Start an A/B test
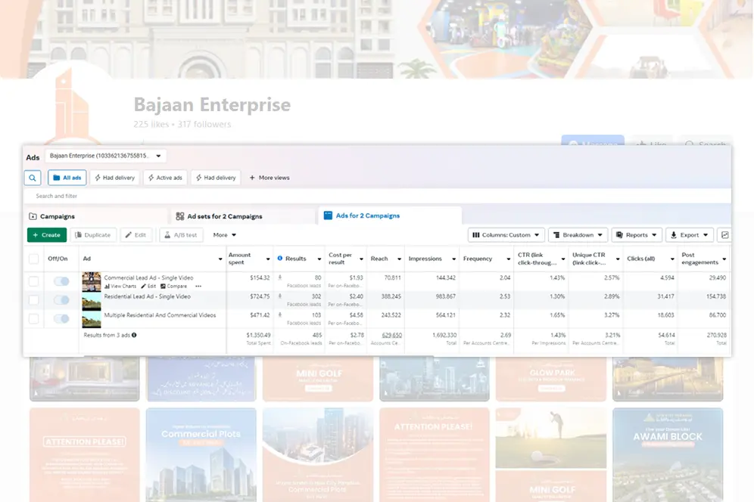This screenshot has height=502, width=754. (x=181, y=235)
